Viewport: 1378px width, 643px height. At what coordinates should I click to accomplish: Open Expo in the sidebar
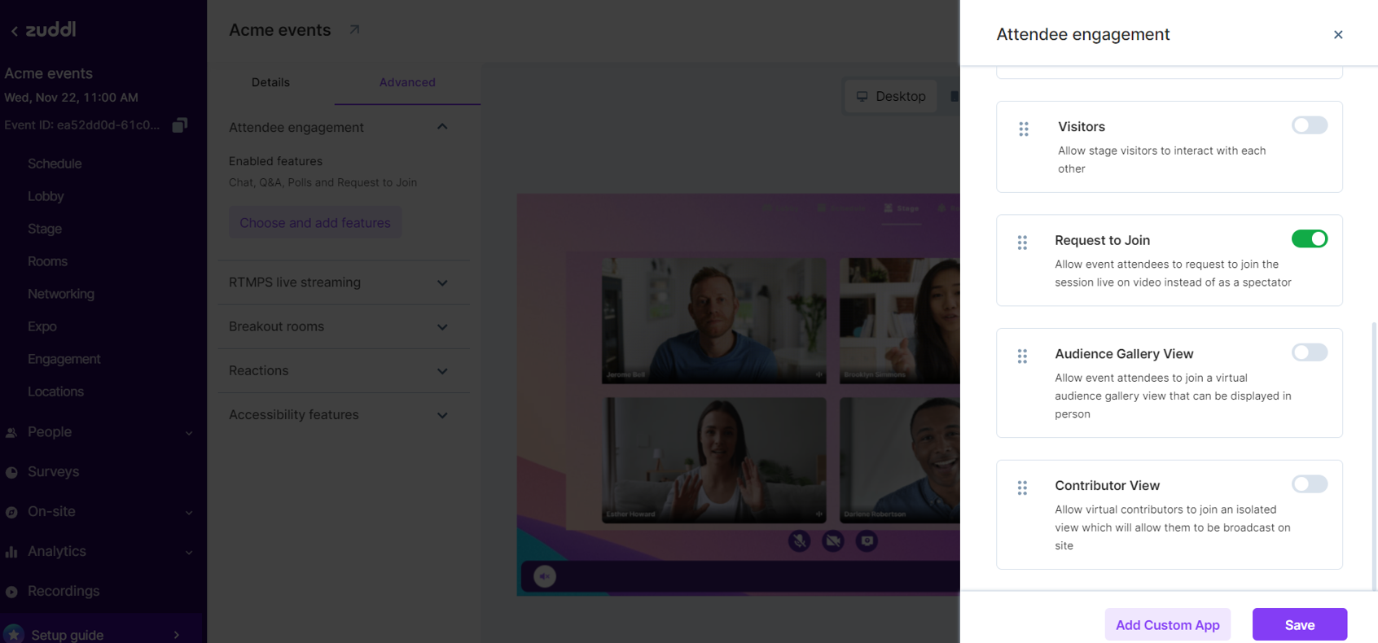(x=42, y=326)
